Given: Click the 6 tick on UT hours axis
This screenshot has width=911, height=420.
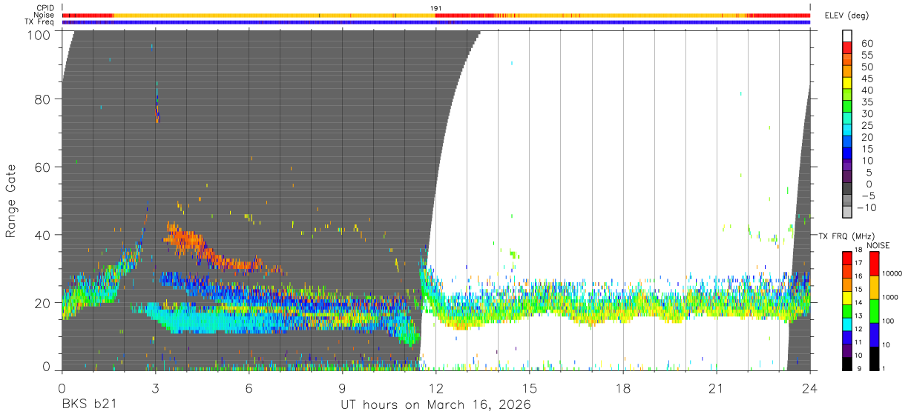Looking at the screenshot, I should pyautogui.click(x=249, y=388).
